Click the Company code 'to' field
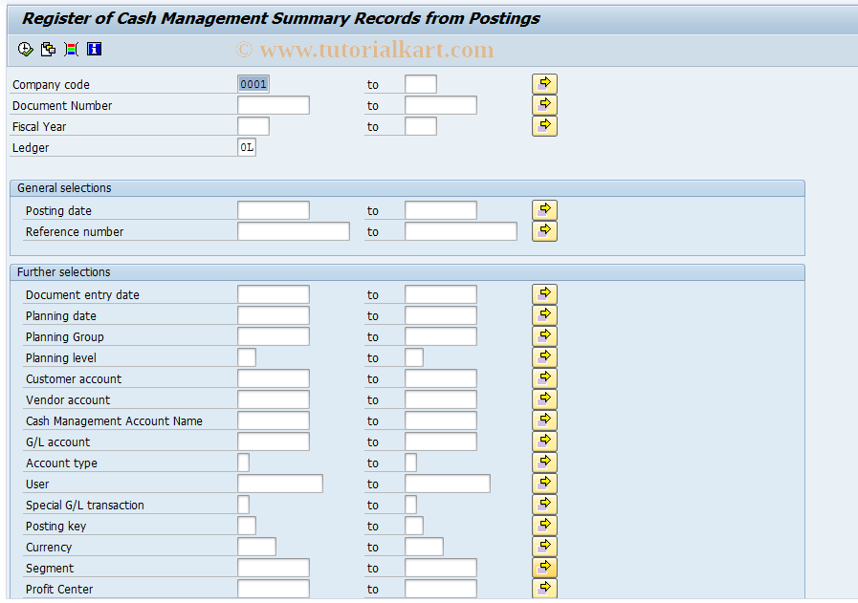This screenshot has width=858, height=603. coord(421,84)
